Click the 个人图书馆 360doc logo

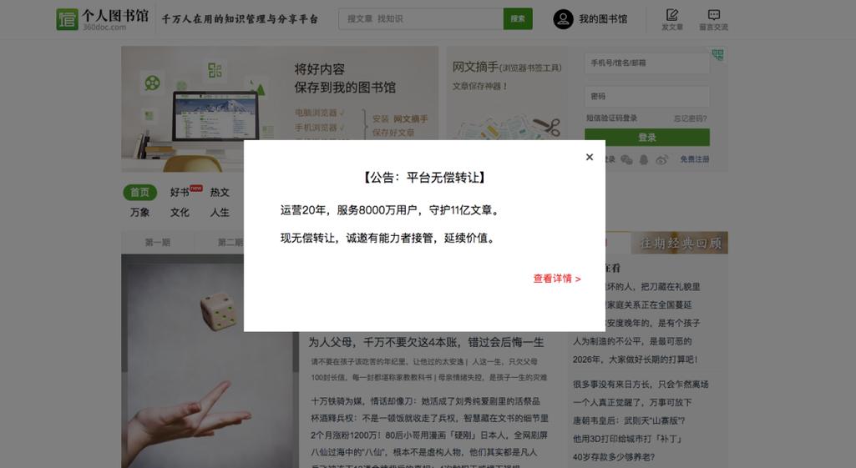[x=103, y=19]
